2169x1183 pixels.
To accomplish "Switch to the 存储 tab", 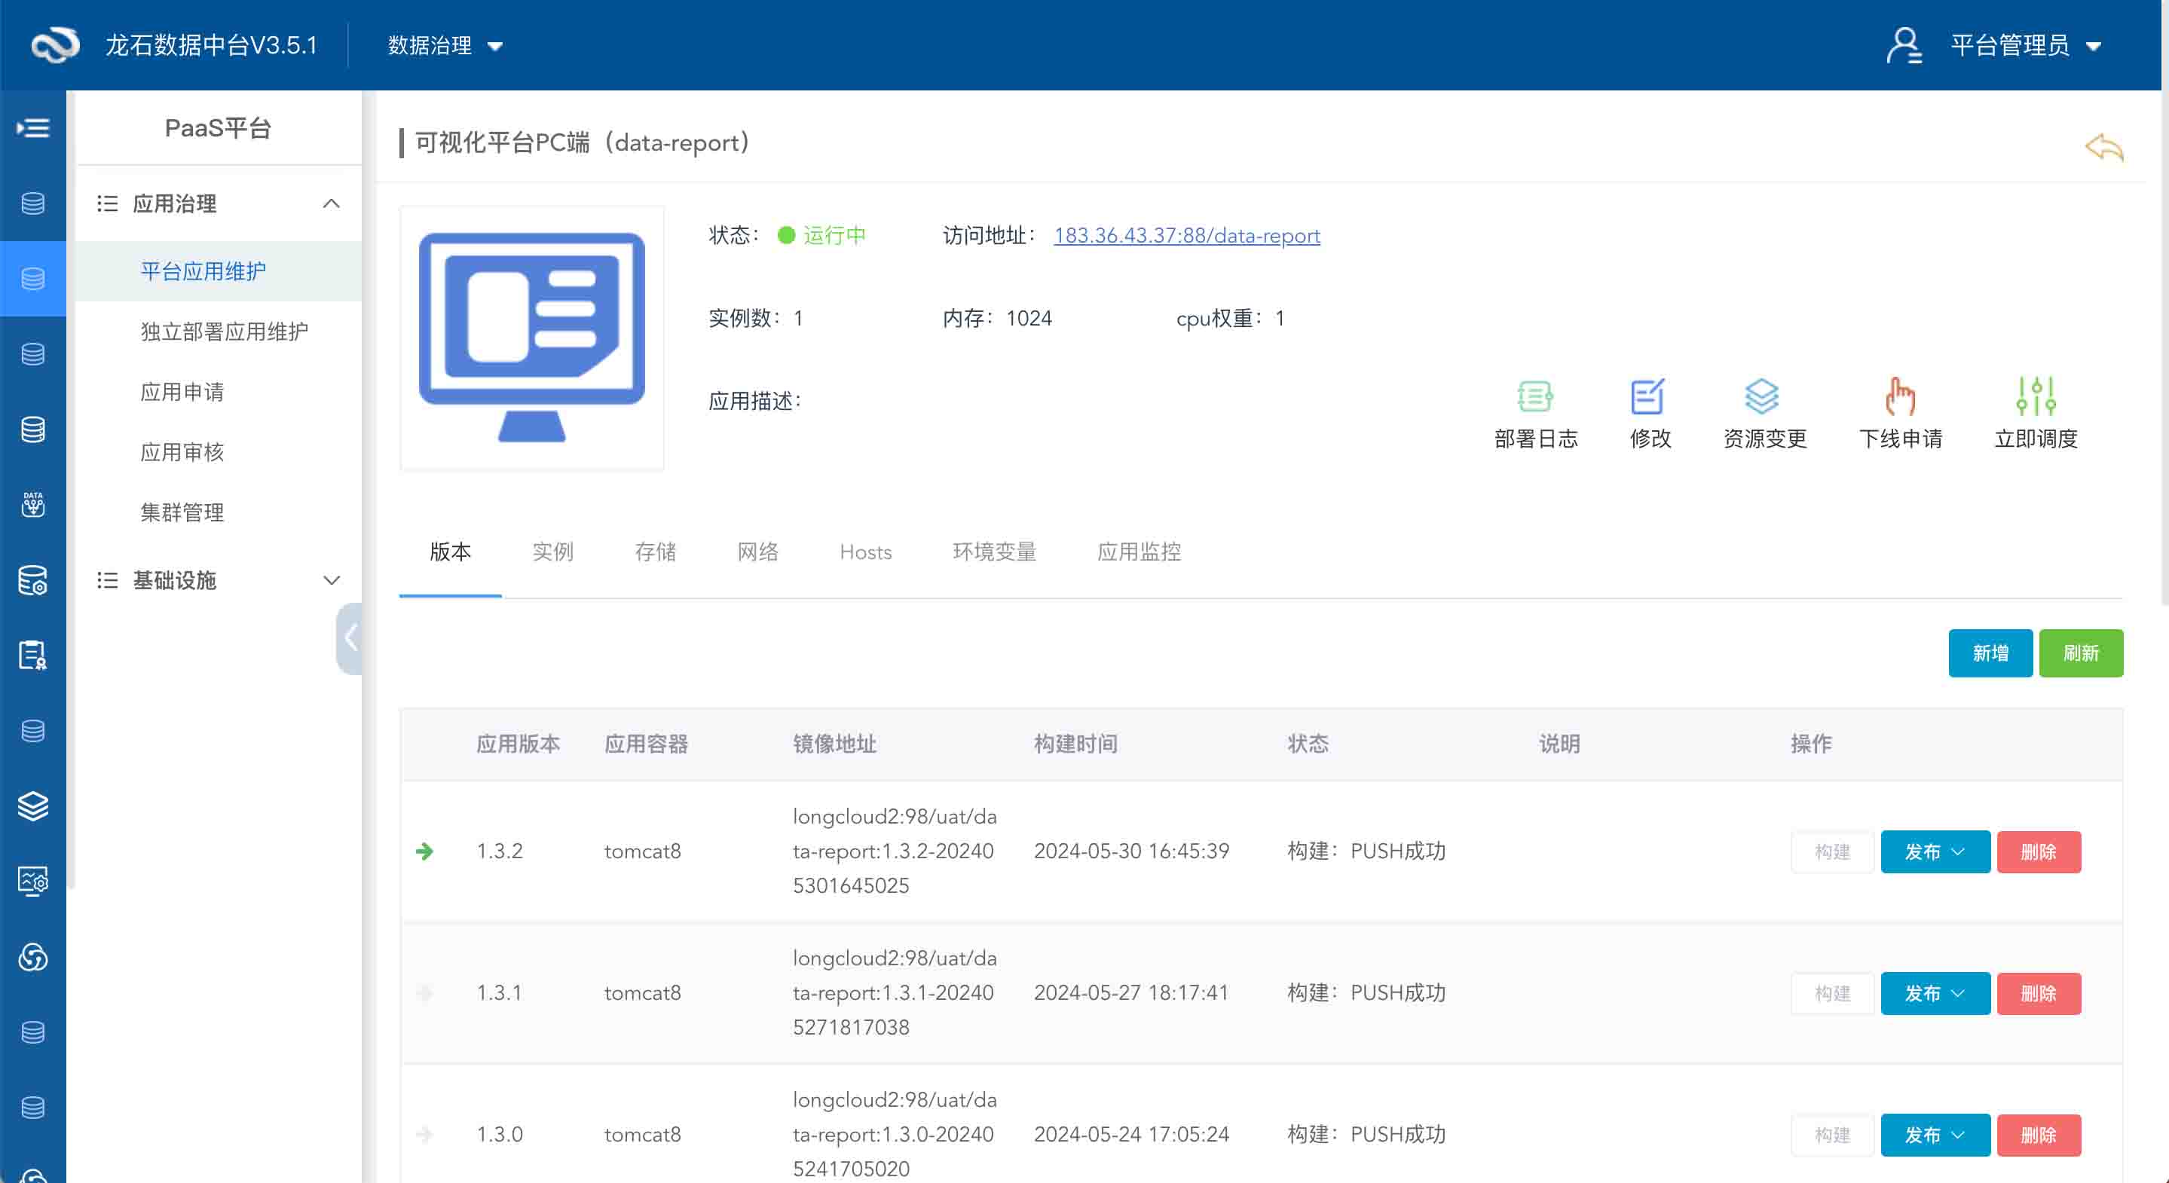I will point(655,552).
